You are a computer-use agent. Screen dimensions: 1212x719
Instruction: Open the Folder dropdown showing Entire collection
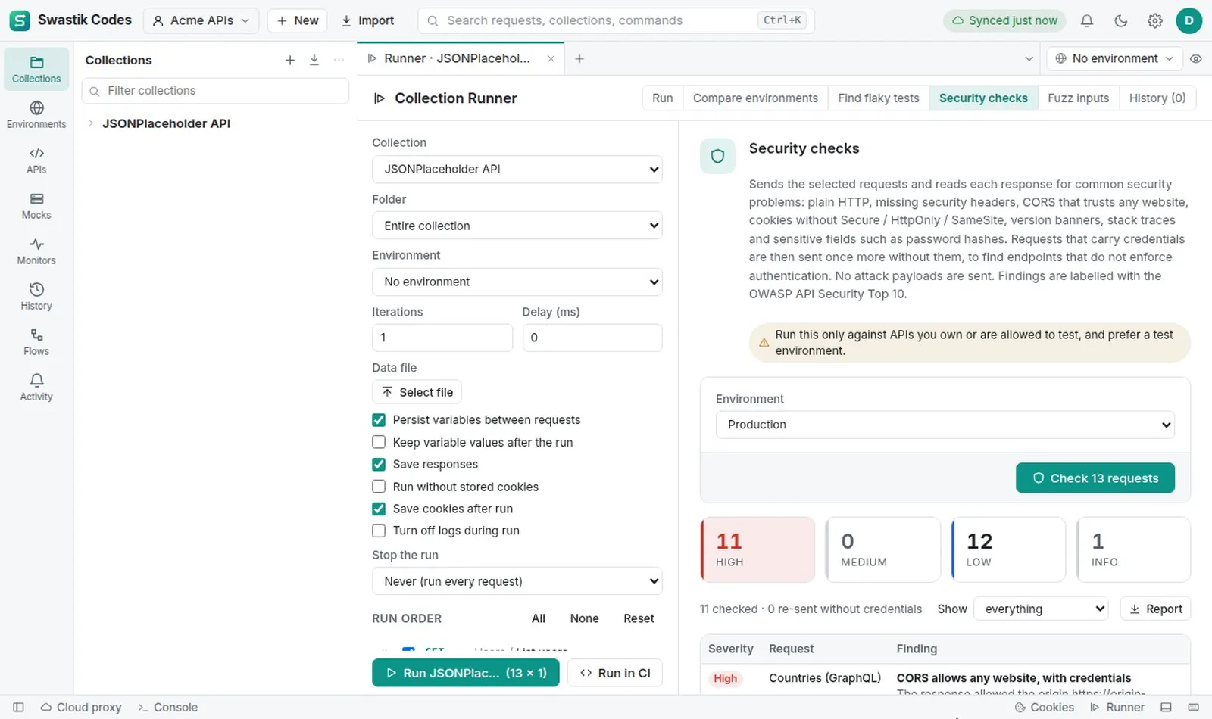click(517, 226)
